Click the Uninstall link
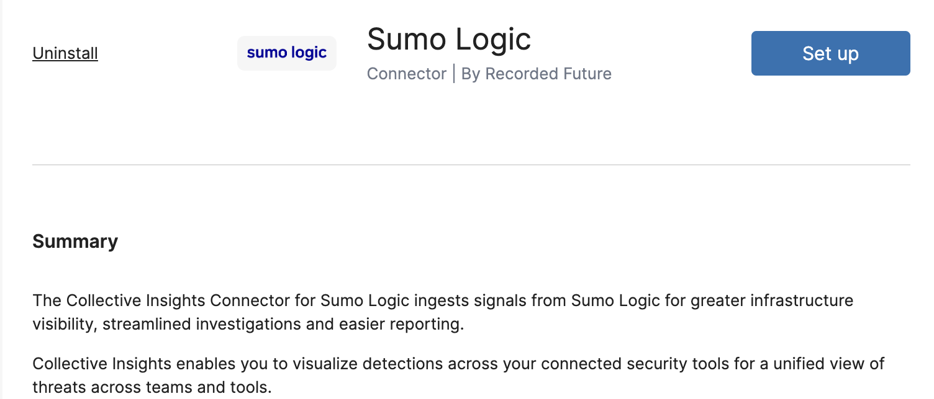934x399 pixels. tap(65, 53)
